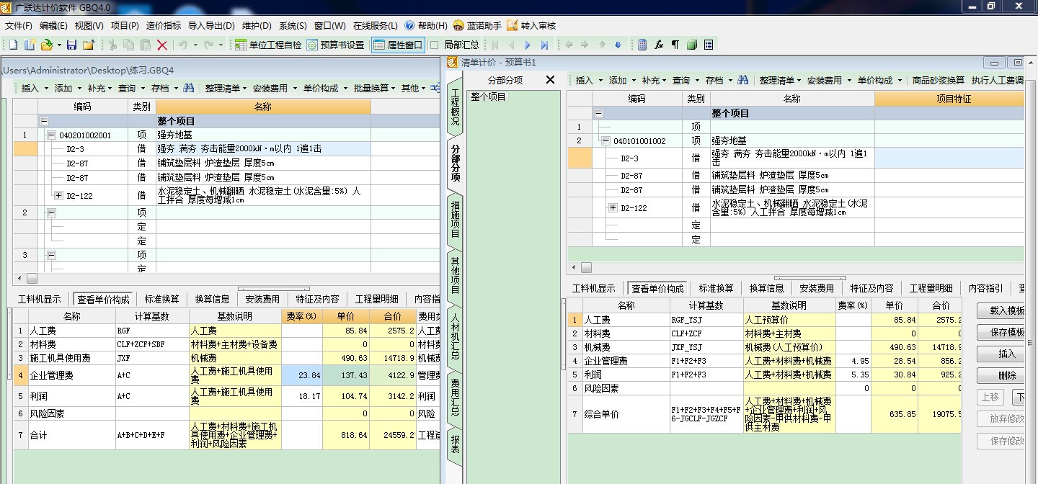This screenshot has width=1038, height=484.
Task: Select 特征及内容 tab in right window
Action: [871, 288]
